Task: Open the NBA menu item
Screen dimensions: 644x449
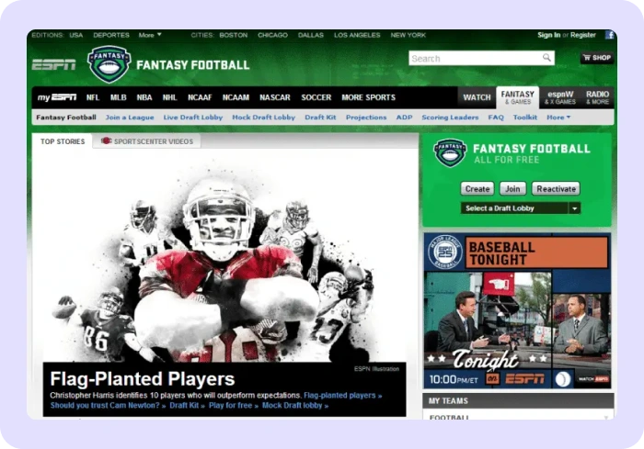Action: click(144, 97)
